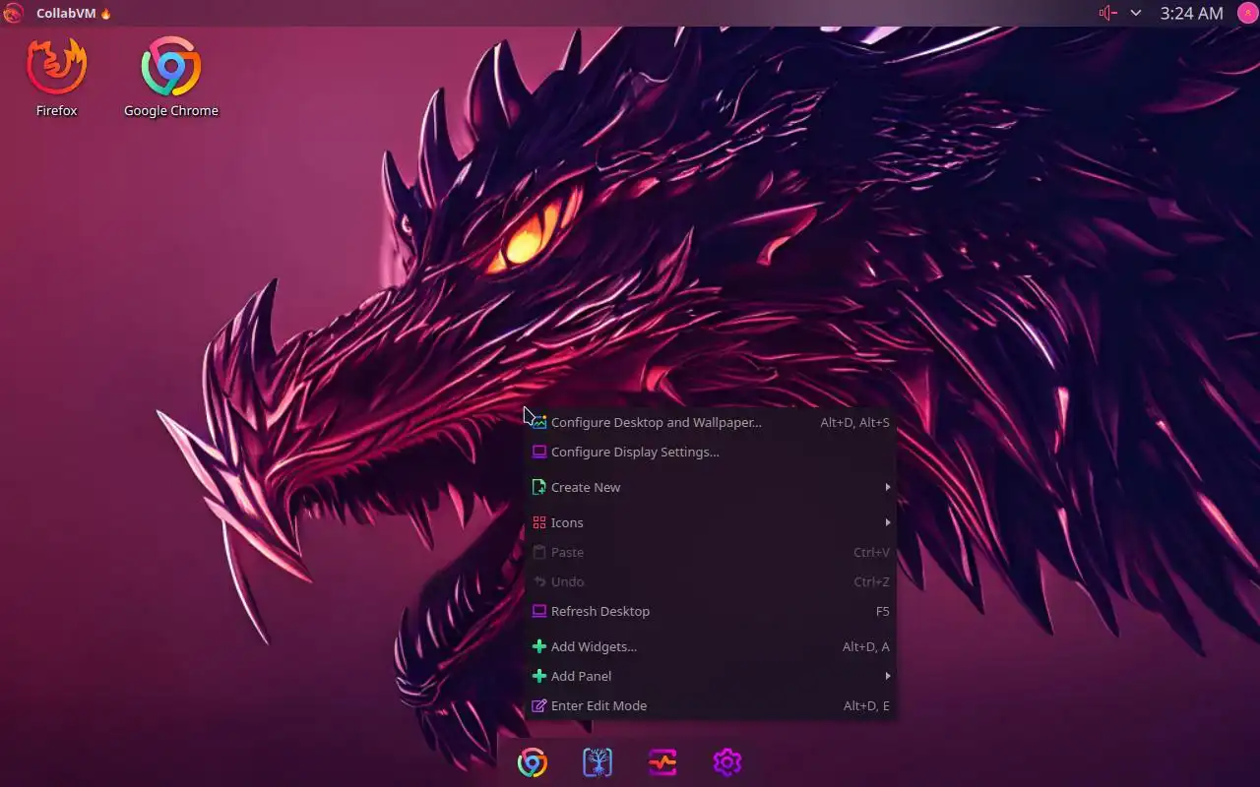The height and width of the screenshot is (787, 1260).
Task: Expand the hidden system tray chevron
Action: click(1136, 13)
